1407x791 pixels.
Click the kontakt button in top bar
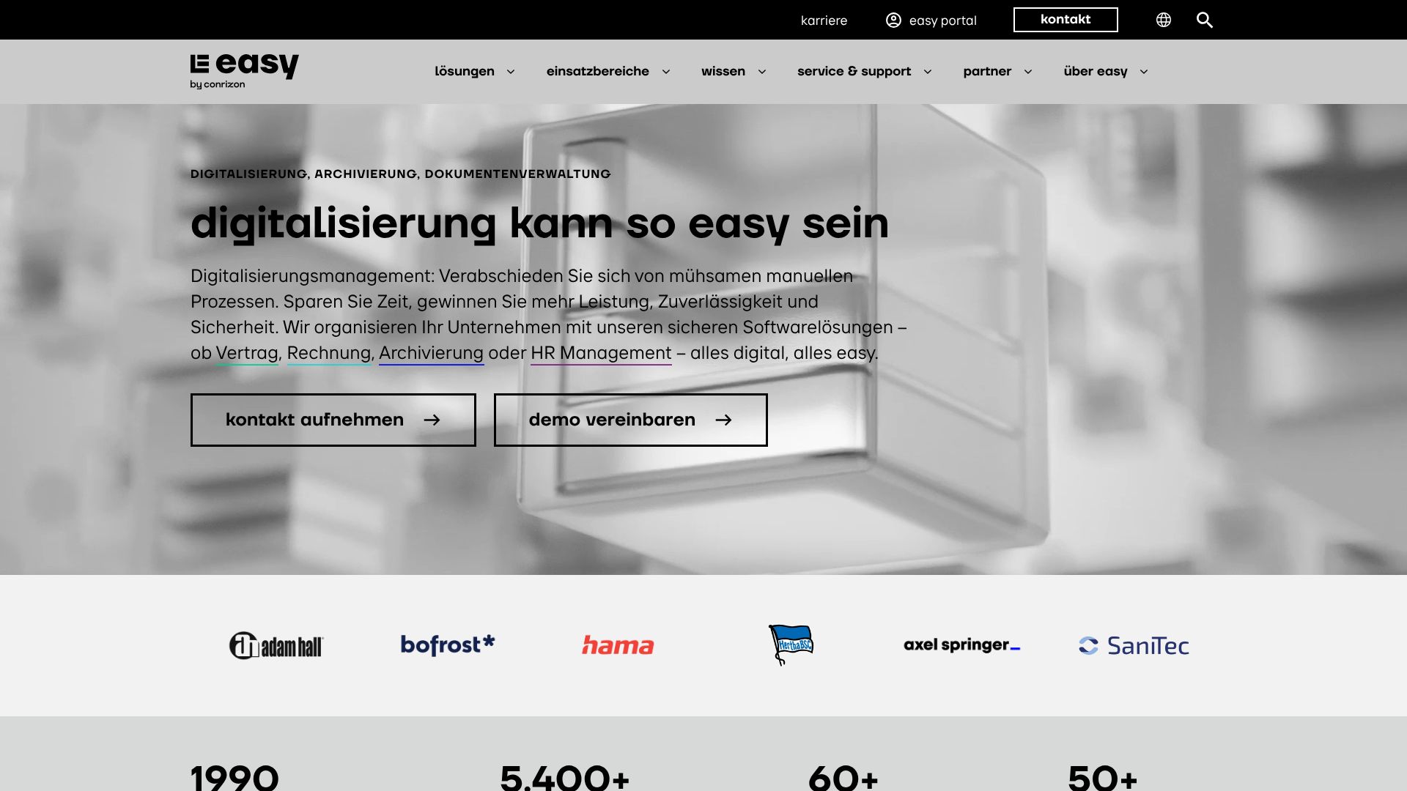[1065, 20]
